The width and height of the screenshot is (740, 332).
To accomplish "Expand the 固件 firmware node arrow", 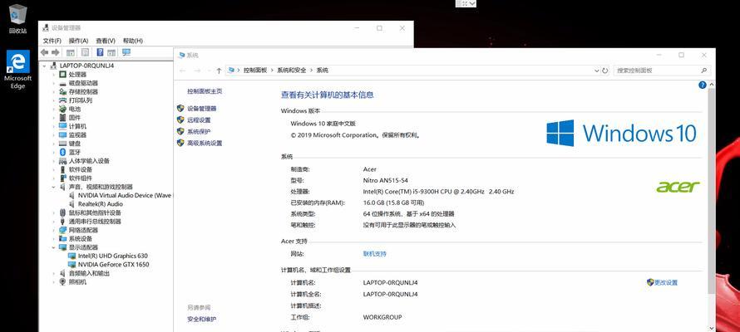I will (x=53, y=118).
